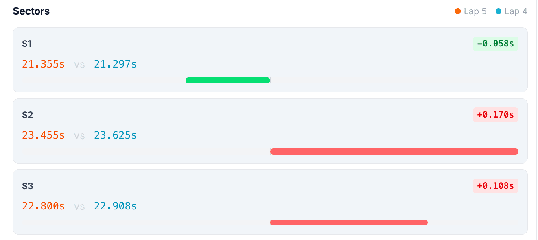Click the S3 Lap 5 time 22.800s

click(44, 206)
